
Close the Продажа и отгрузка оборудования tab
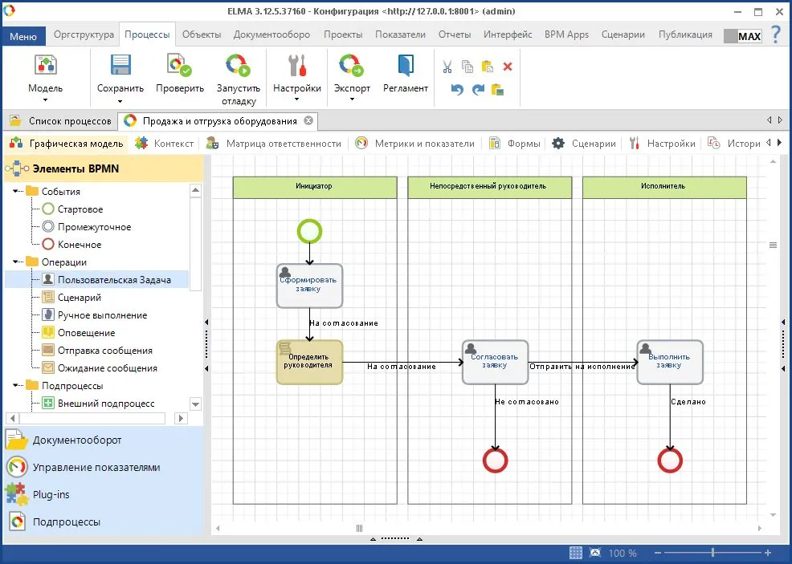[308, 121]
